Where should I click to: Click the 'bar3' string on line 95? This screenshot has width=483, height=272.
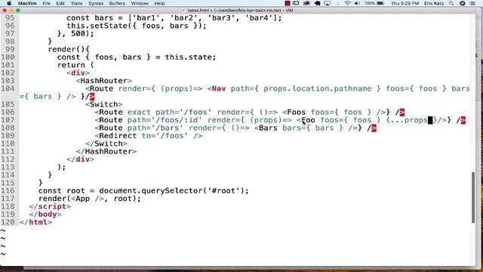tap(221, 17)
